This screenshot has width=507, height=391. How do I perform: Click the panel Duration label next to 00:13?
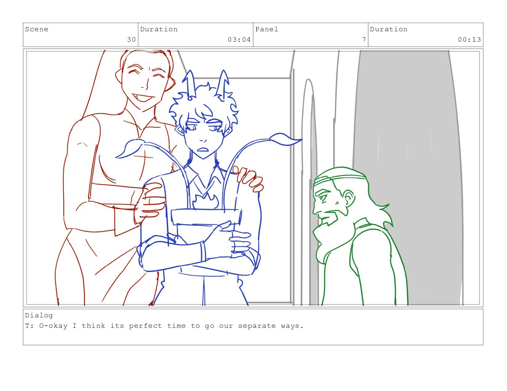[389, 29]
